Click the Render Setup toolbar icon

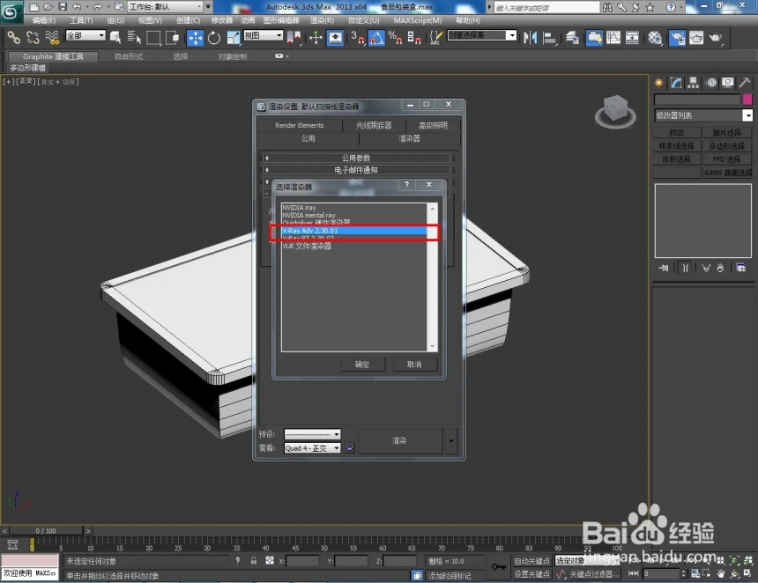point(677,37)
